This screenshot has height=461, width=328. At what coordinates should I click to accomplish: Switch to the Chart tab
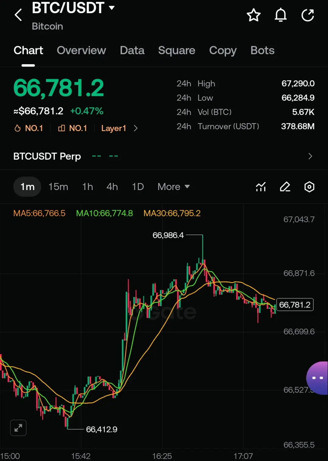coord(28,50)
